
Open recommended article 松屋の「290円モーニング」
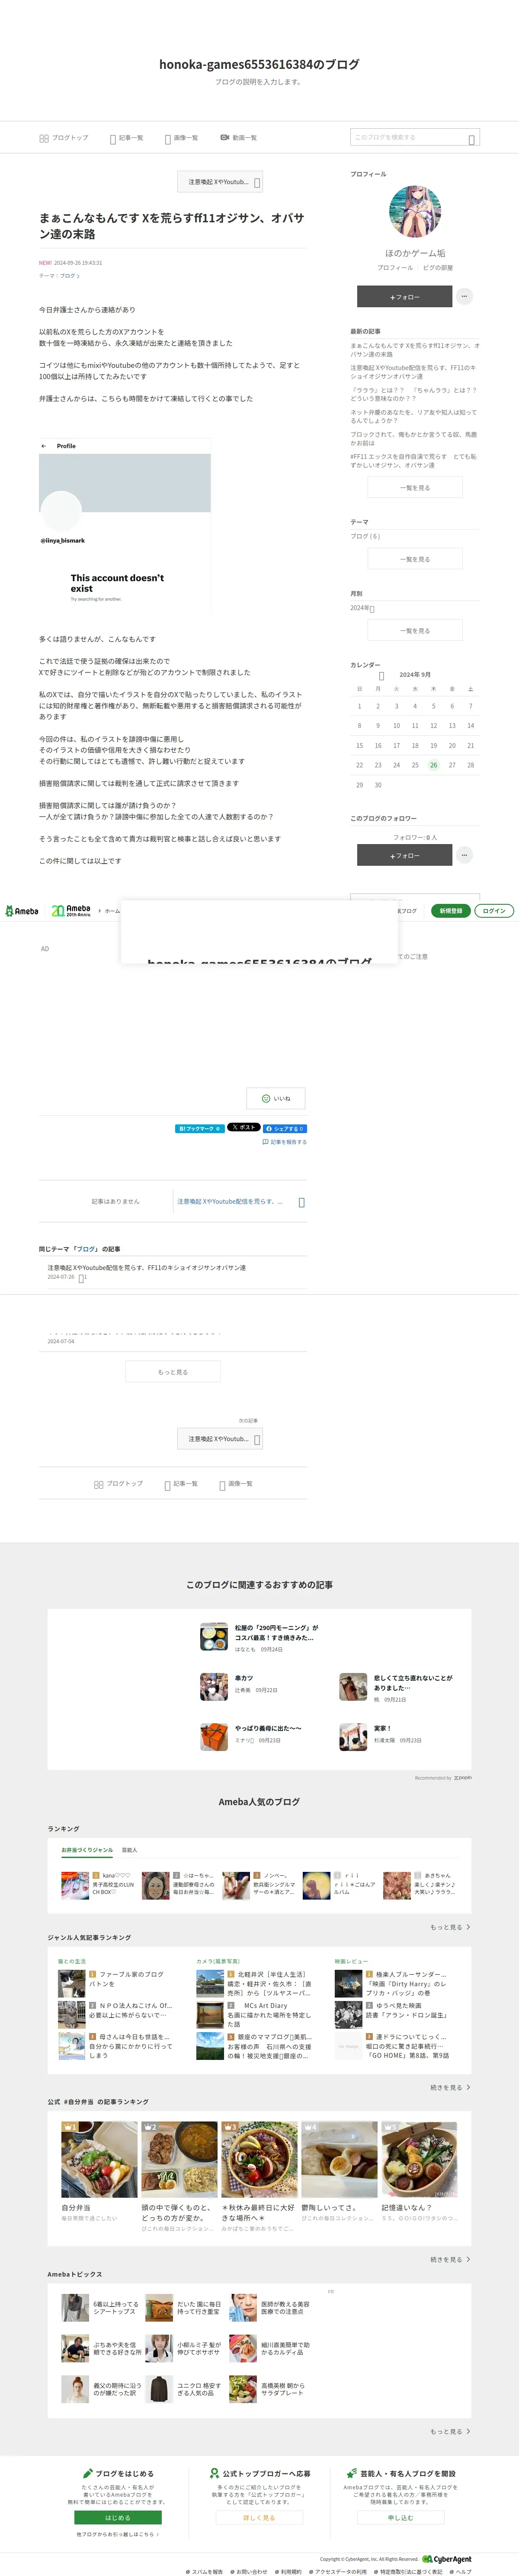coord(259,1637)
